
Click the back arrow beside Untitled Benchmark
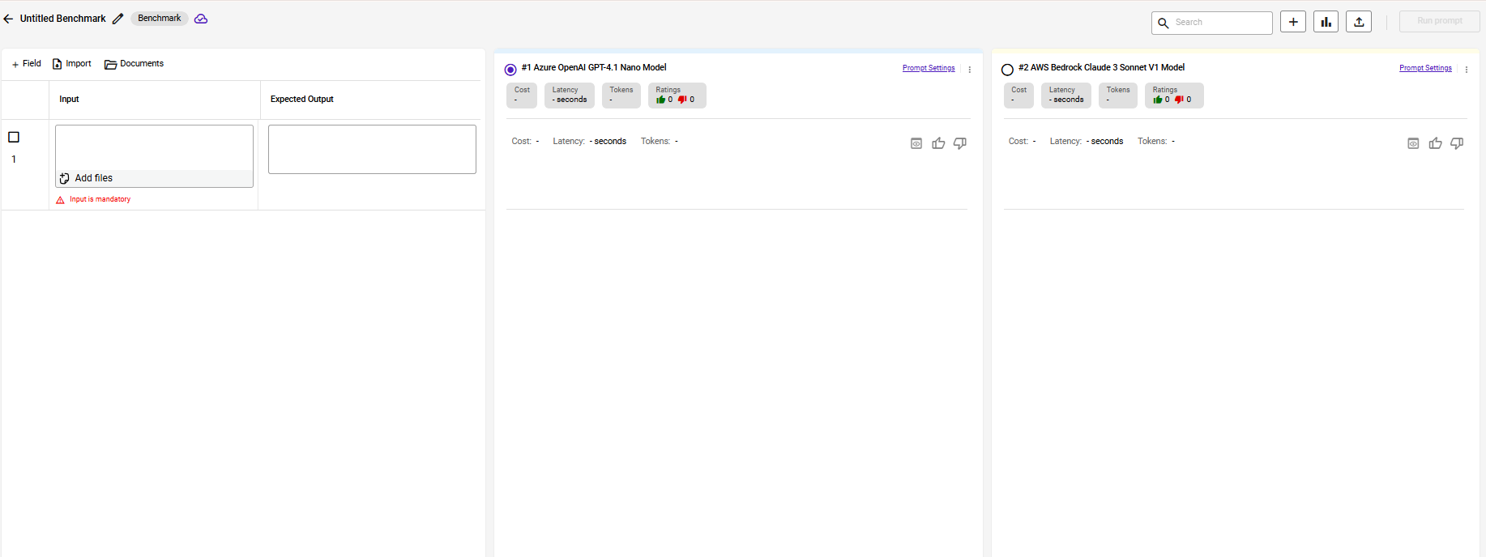pyautogui.click(x=8, y=19)
